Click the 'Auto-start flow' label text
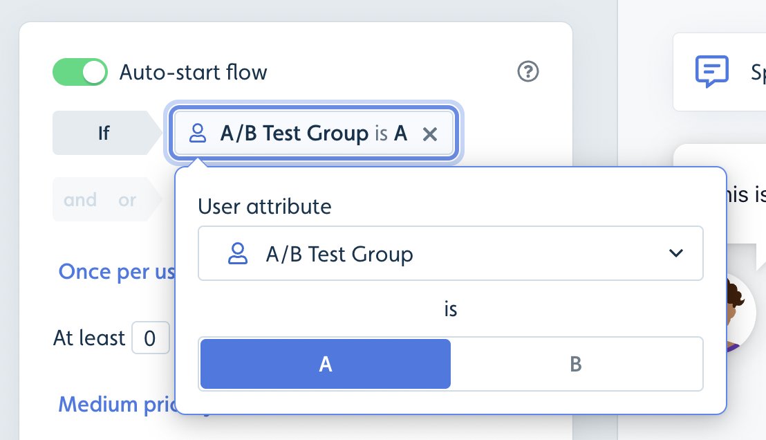 click(194, 73)
